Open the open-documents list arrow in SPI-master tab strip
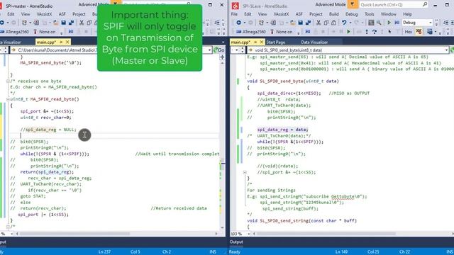 tap(223, 42)
